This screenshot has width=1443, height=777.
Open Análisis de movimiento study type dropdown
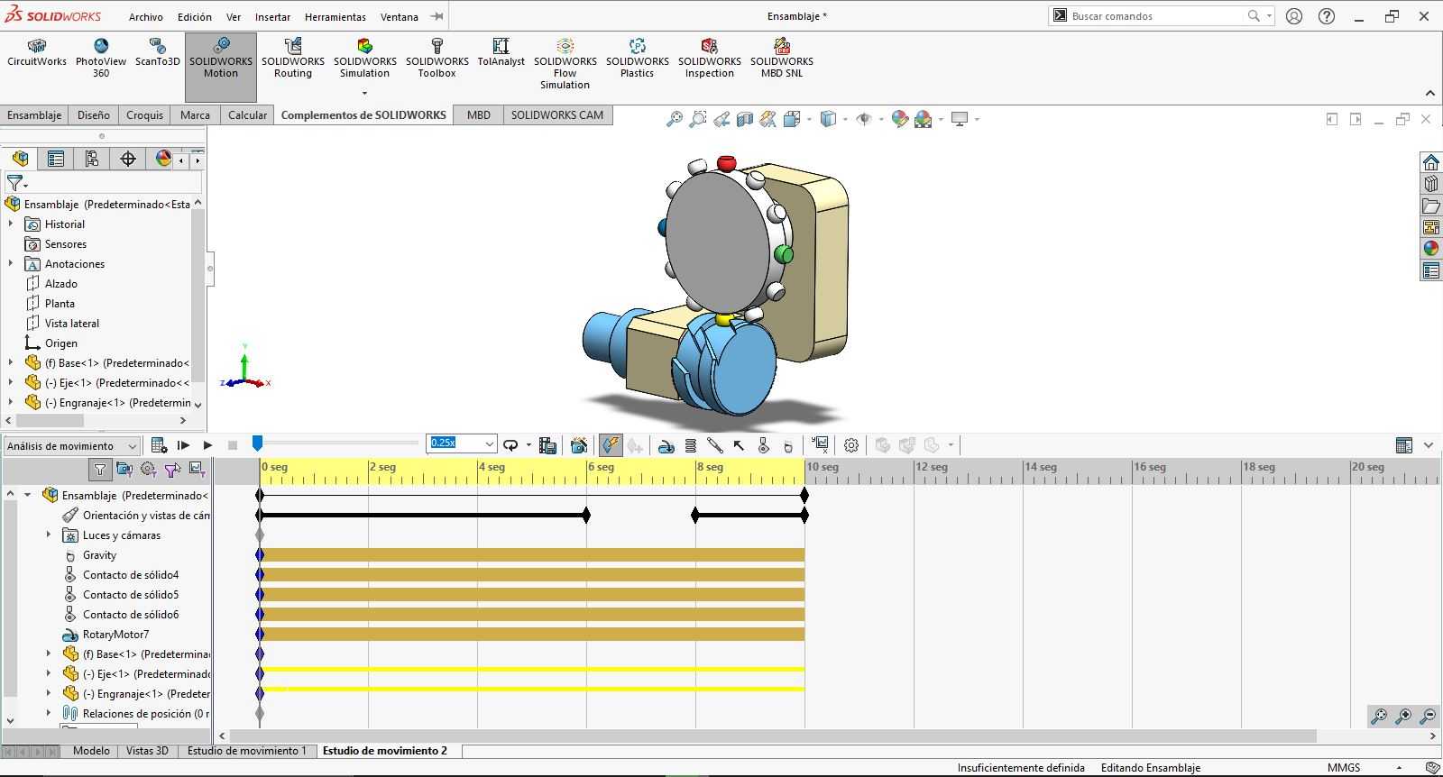click(x=71, y=445)
